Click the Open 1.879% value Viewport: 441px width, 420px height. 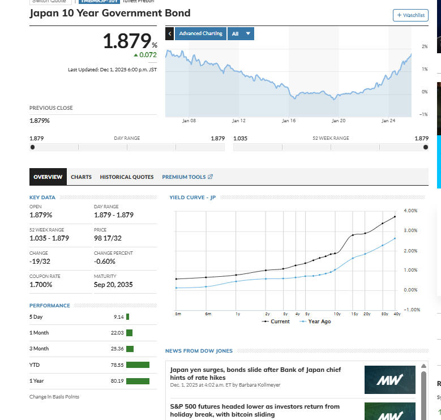pos(41,215)
